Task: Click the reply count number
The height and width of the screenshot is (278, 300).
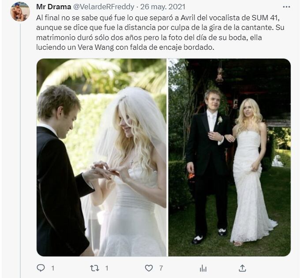Action: (52, 268)
